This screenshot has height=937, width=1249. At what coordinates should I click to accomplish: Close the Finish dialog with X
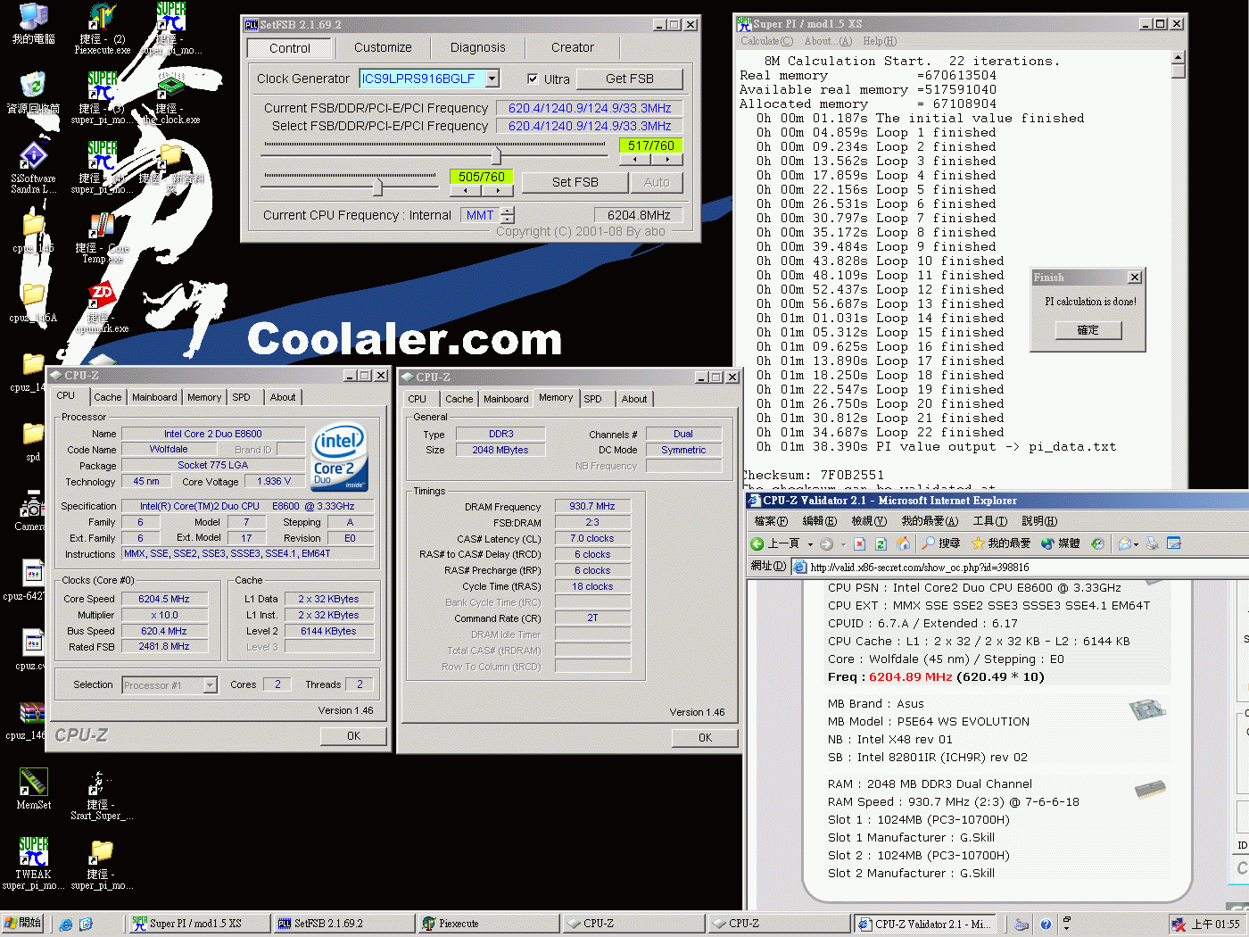coord(1134,278)
